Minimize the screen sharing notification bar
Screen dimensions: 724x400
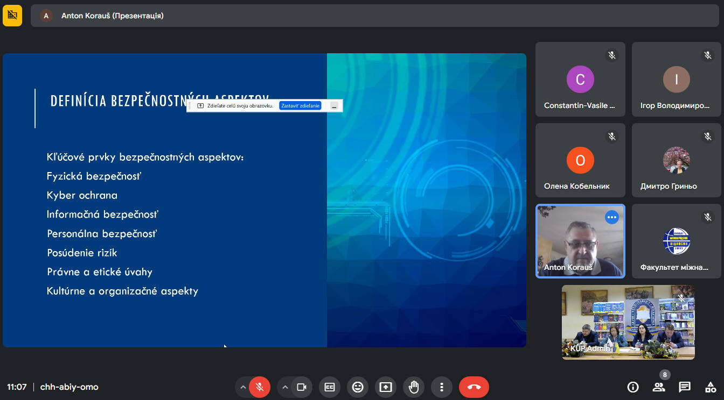coord(334,106)
